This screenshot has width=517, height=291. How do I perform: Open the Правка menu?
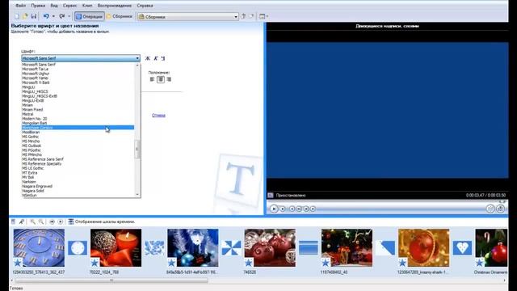pos(38,6)
